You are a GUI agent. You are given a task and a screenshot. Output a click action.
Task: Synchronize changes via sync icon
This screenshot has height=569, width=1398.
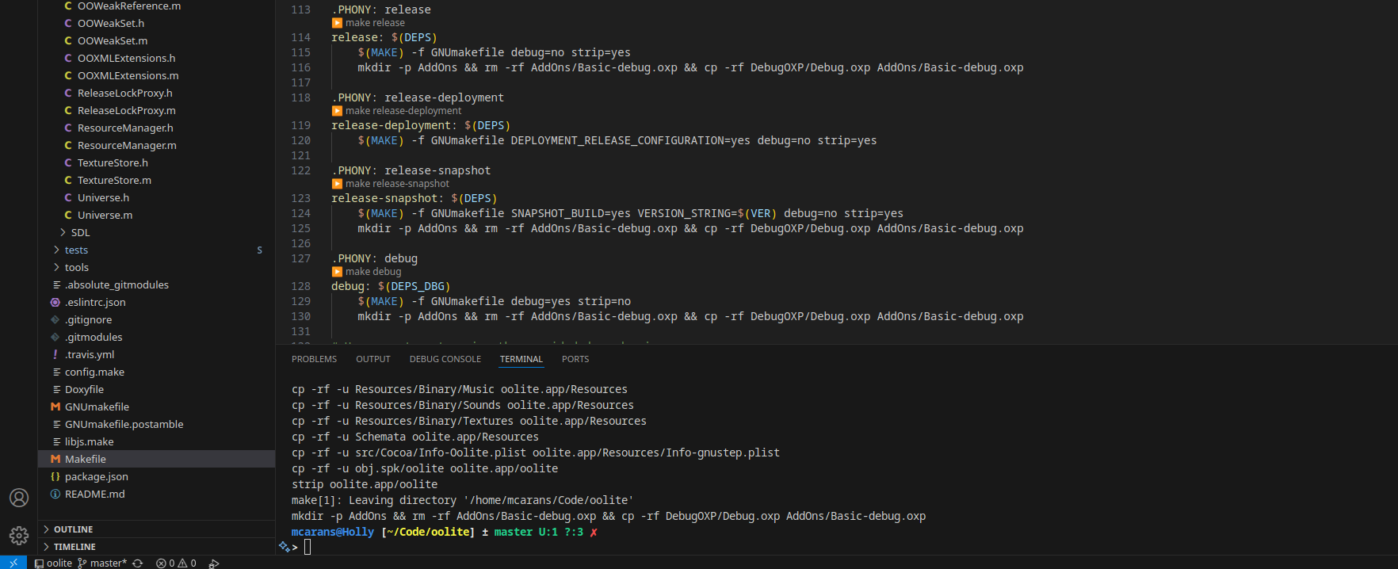[x=138, y=563]
